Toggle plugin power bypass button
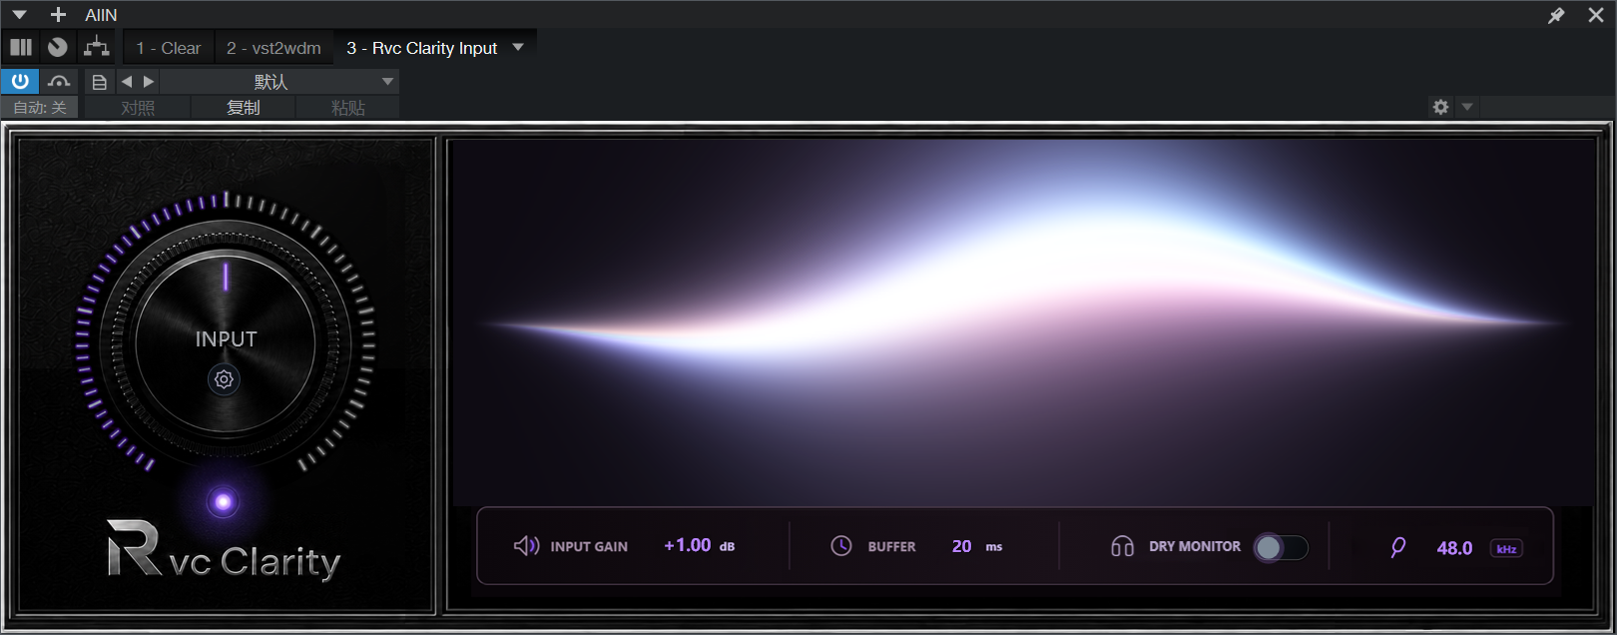The image size is (1617, 635). click(x=20, y=81)
